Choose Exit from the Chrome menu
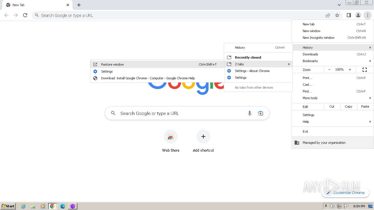The height and width of the screenshot is (210, 374). pyautogui.click(x=333, y=132)
